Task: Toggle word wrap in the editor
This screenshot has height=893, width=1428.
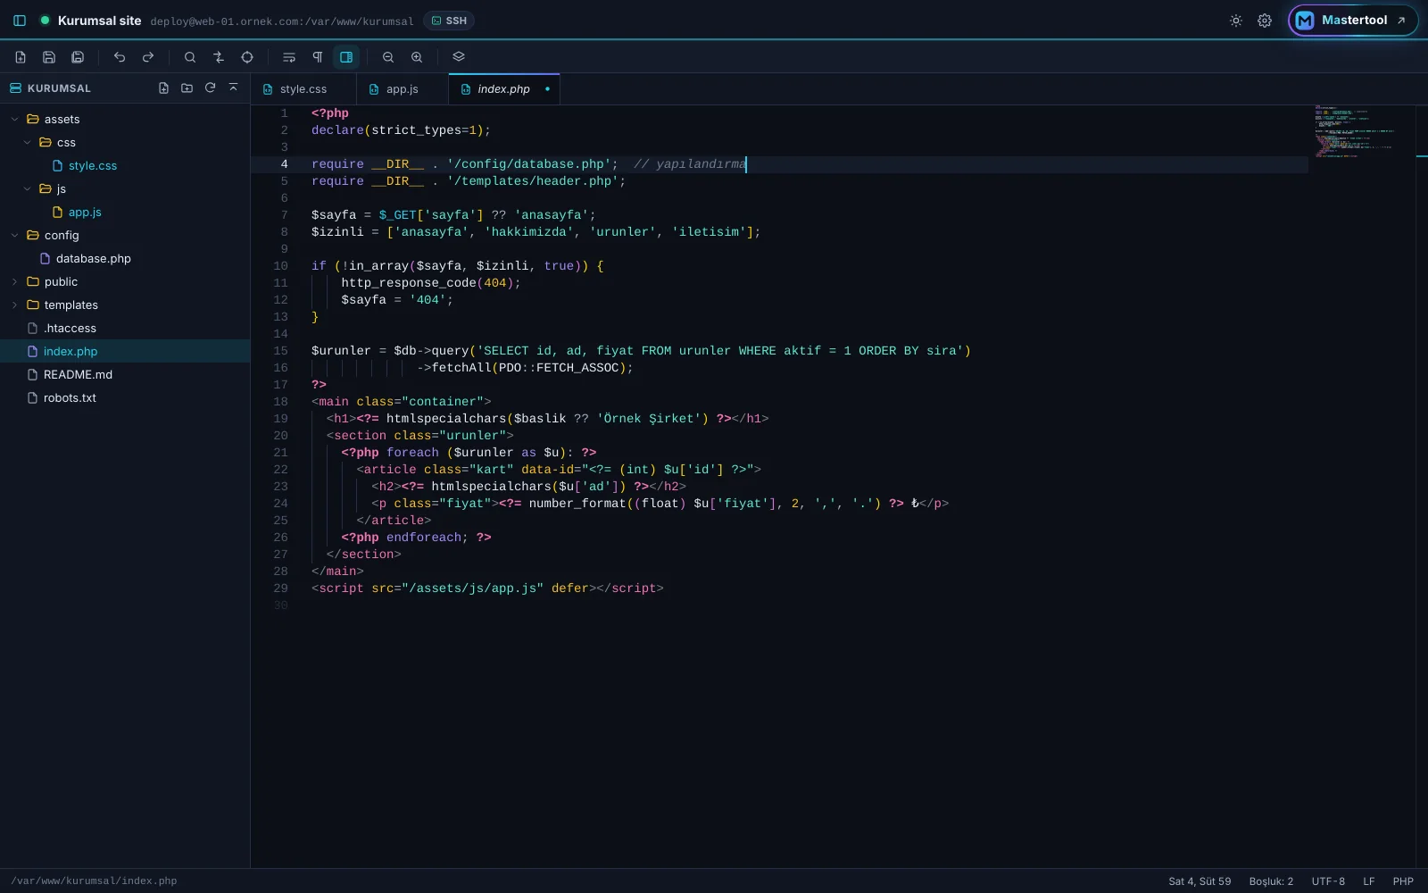Action: [x=289, y=57]
